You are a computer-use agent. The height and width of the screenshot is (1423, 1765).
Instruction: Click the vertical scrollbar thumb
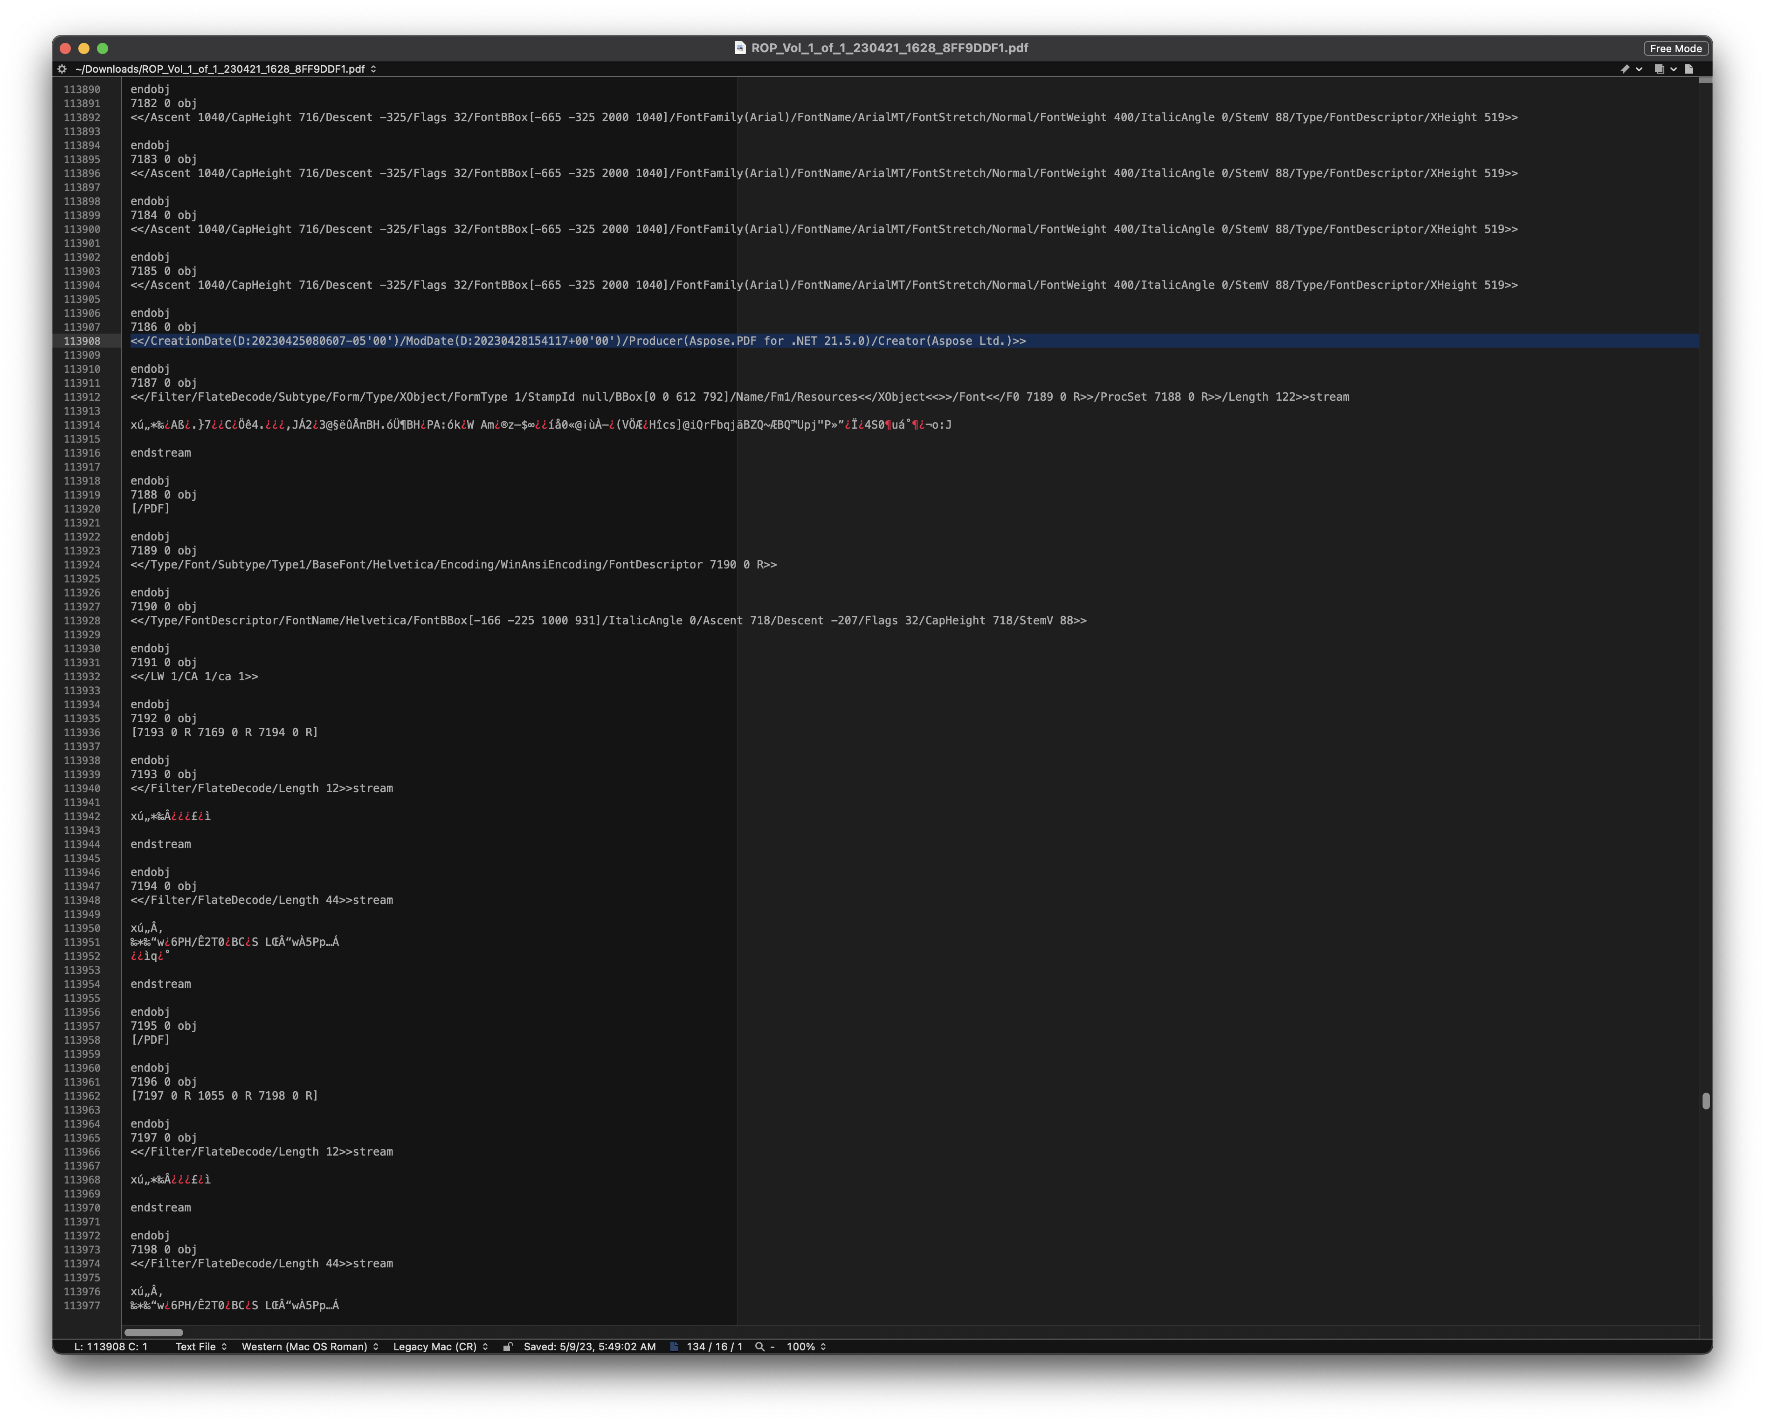[x=1705, y=1101]
